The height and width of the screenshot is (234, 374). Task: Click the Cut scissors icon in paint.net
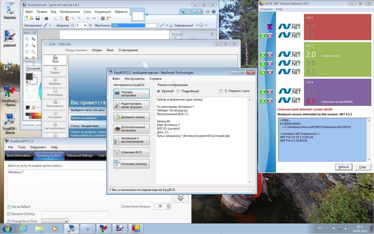point(55,18)
